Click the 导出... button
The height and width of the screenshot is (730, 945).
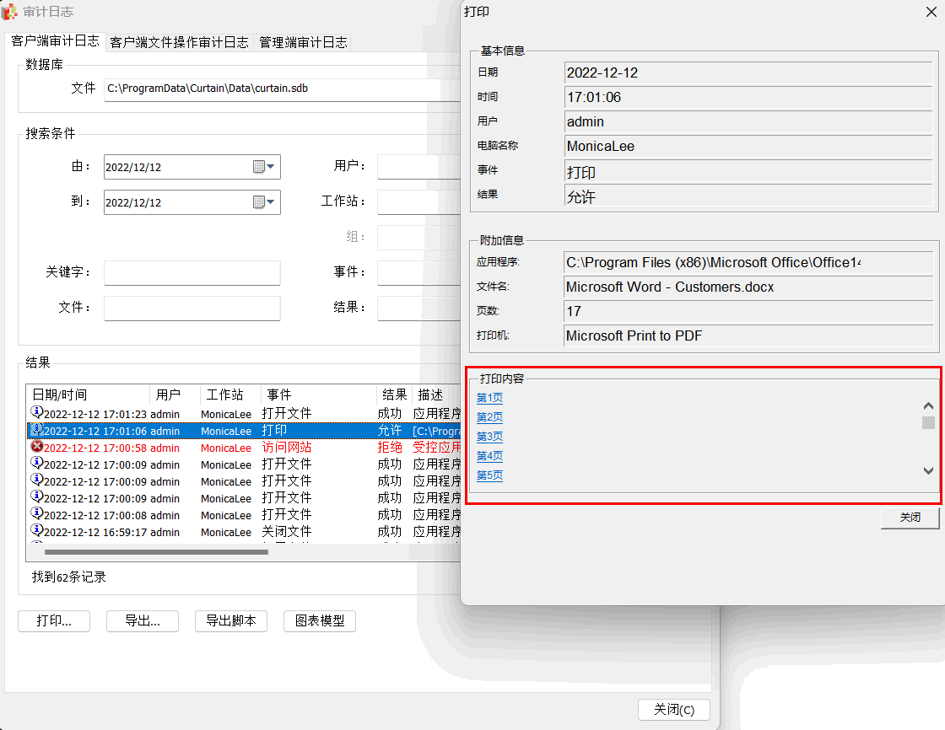click(143, 620)
